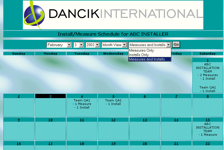Open the February month dropdown
This screenshot has width=224, height=150.
[59, 45]
